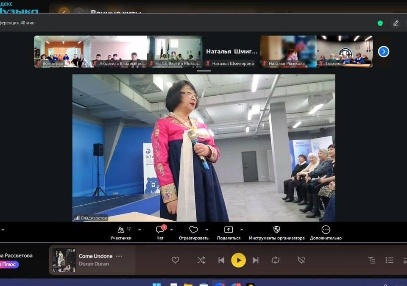
Task: Skip to the next track
Action: coord(255,260)
